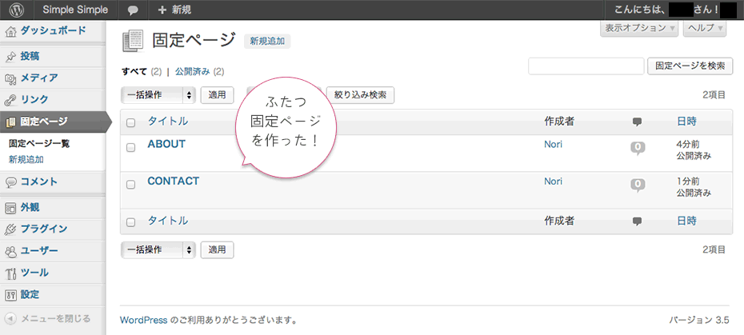Check the ABOUT page checkbox
This screenshot has height=335, width=744.
tap(131, 146)
